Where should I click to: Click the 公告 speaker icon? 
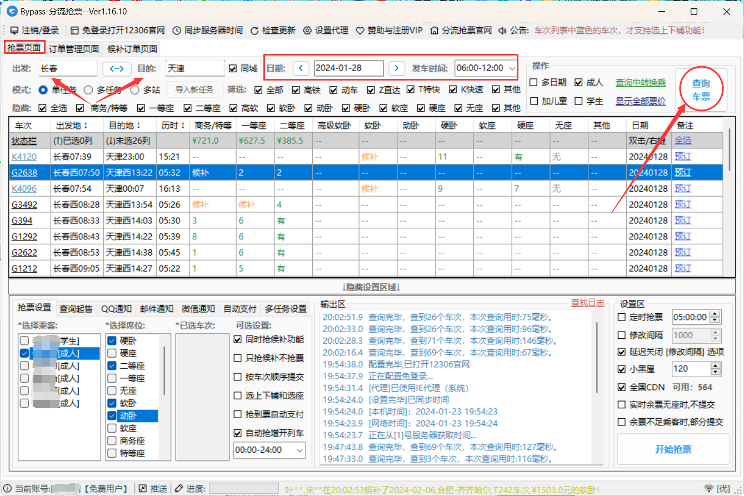click(502, 31)
